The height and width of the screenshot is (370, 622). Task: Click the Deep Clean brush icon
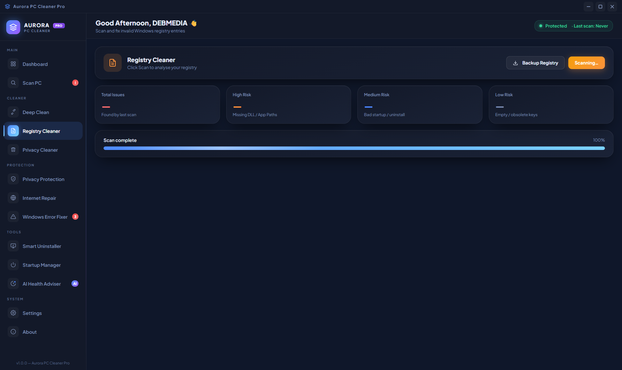click(13, 112)
